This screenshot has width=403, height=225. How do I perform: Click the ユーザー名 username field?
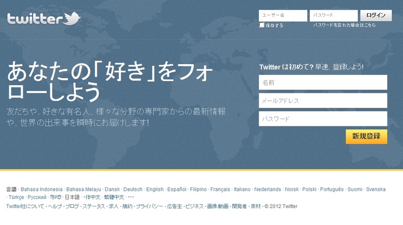(x=283, y=16)
